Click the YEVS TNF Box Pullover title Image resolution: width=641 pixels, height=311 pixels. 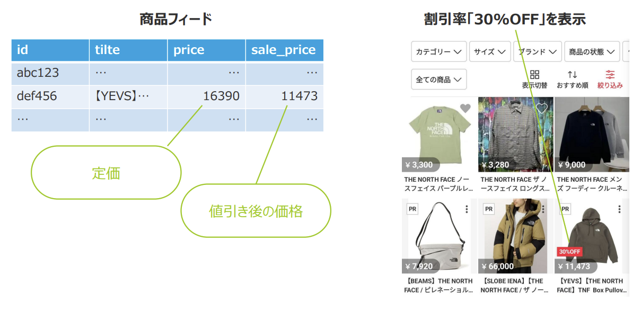coord(591,285)
